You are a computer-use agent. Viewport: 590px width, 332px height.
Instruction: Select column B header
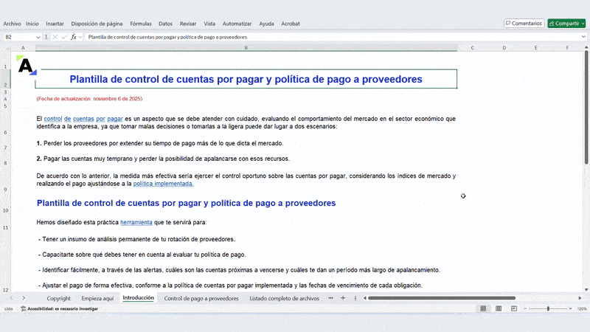coord(246,48)
